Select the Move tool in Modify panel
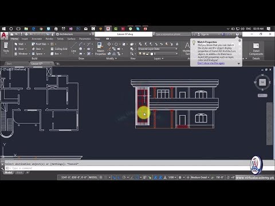The image size is (275, 206). pos(109,44)
